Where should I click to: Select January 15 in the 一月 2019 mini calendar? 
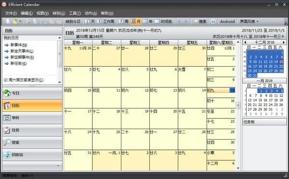tap(260, 100)
